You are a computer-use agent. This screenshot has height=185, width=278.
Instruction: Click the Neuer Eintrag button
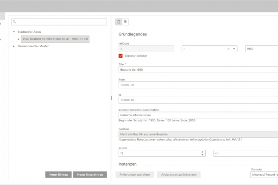tap(58, 174)
